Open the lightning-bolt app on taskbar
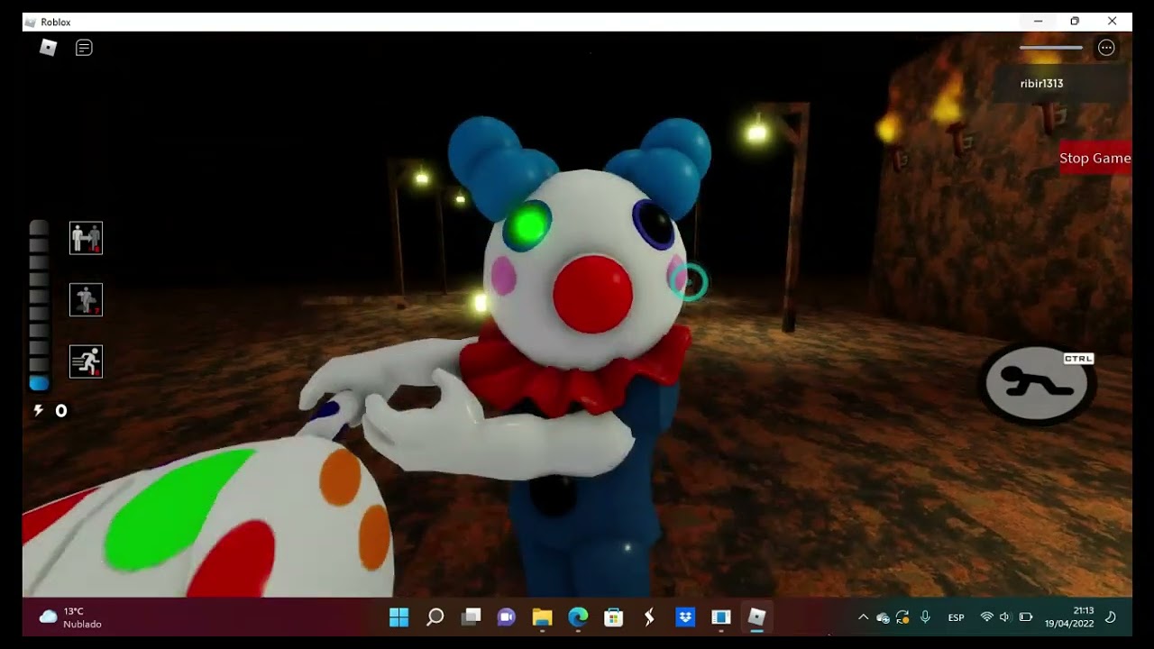Viewport: 1154px width, 649px height. [x=649, y=617]
